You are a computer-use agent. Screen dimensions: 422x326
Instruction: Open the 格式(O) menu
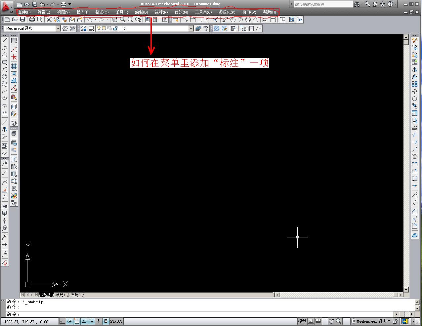[102, 12]
